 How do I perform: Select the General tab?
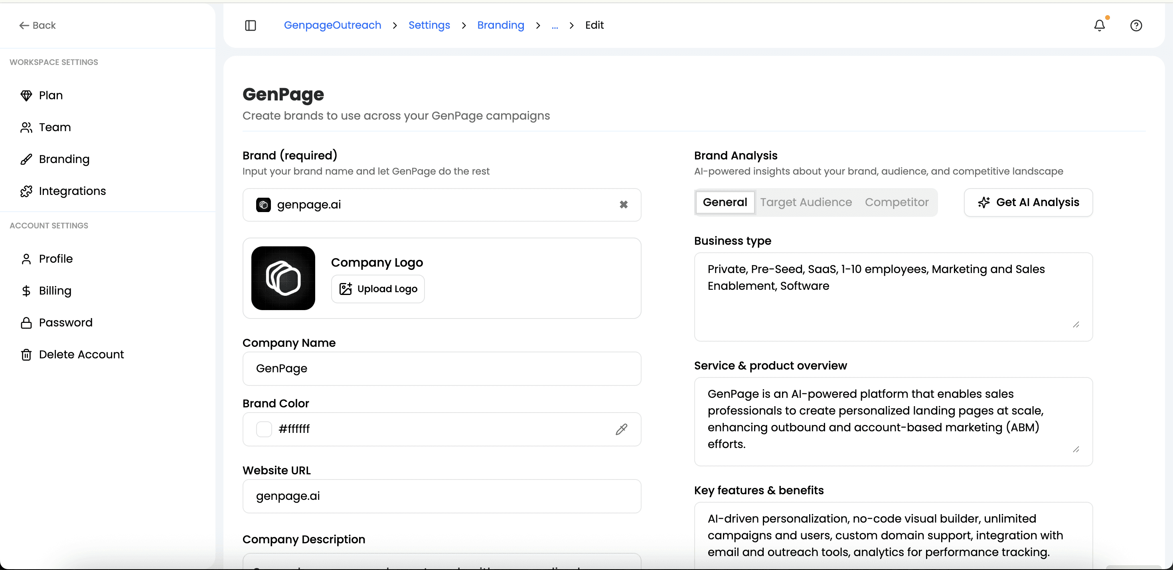725,202
